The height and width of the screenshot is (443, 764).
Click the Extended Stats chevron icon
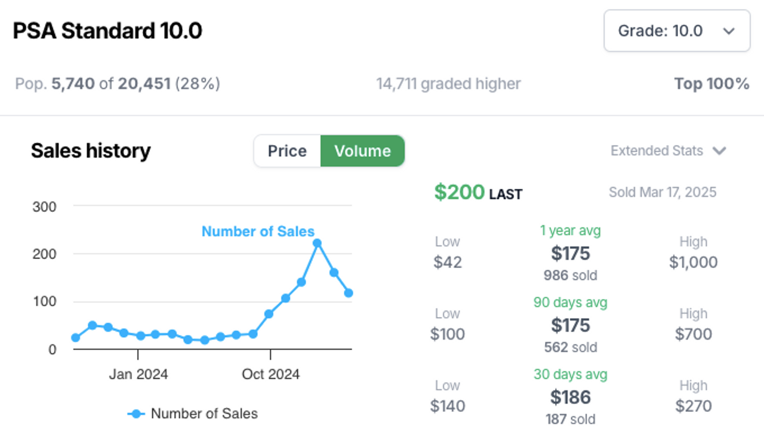point(720,151)
